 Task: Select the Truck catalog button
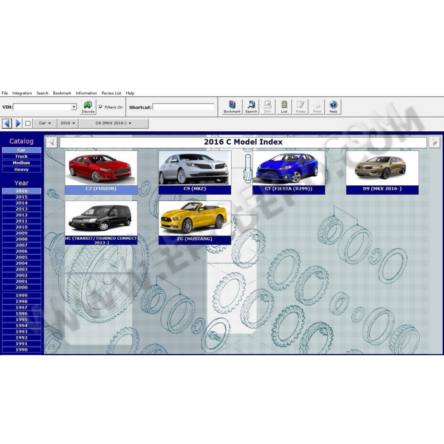(22, 156)
